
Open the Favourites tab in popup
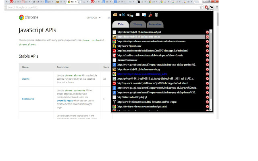(155, 24)
